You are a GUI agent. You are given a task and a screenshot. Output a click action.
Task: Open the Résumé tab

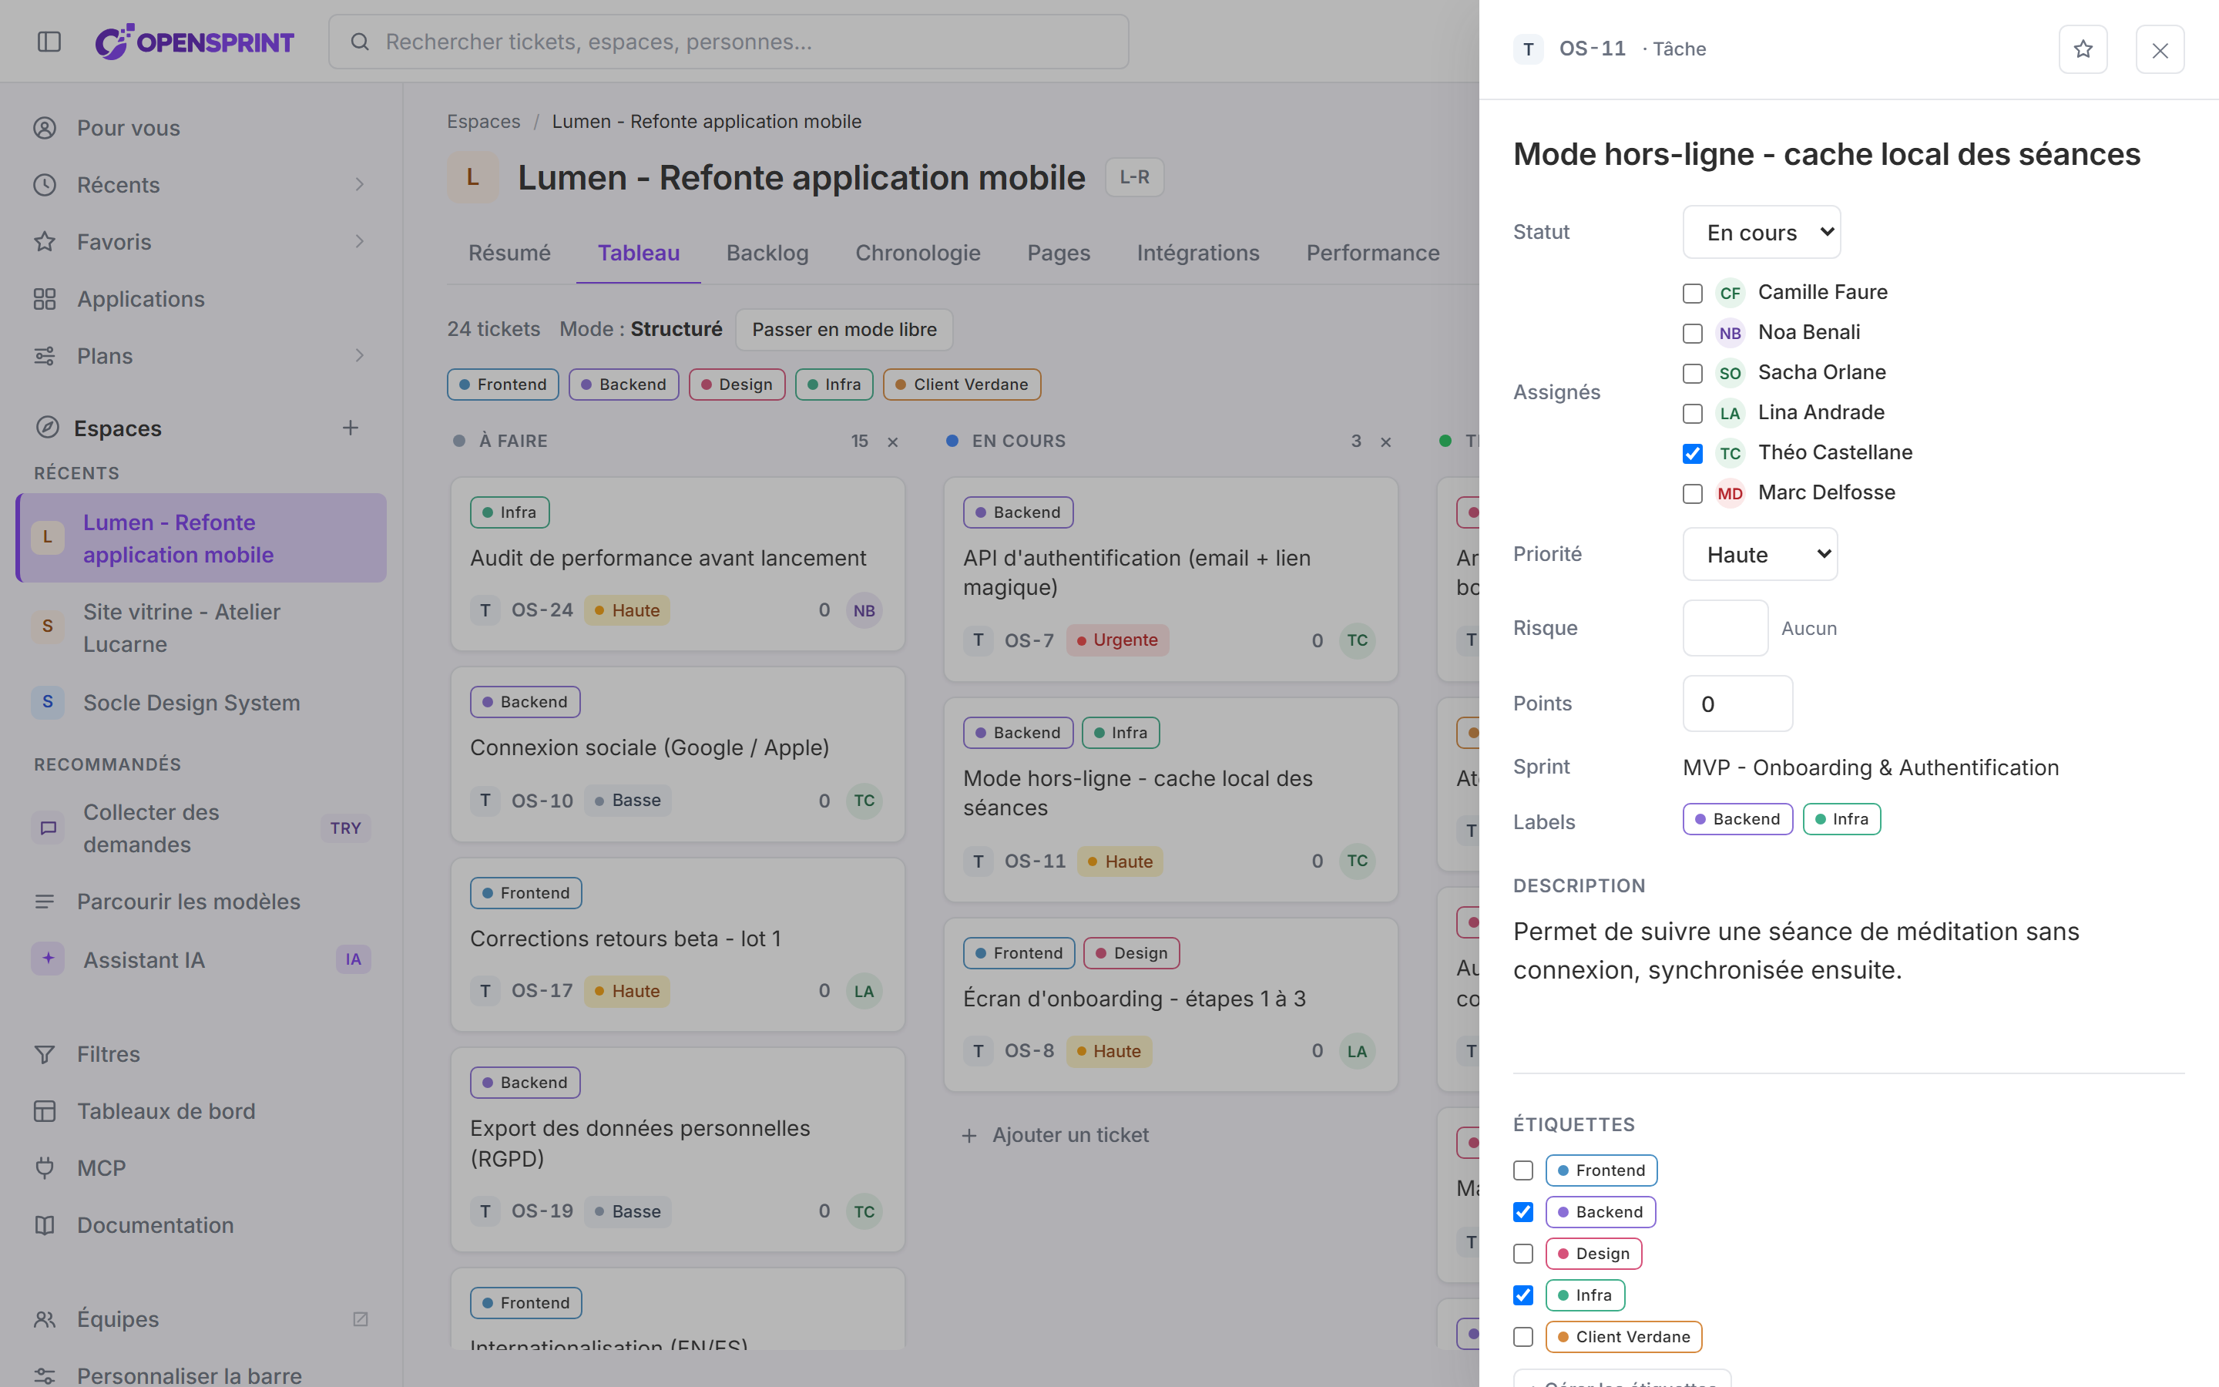(x=509, y=254)
